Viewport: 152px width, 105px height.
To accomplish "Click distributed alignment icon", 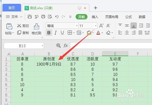I will (x=147, y=33).
